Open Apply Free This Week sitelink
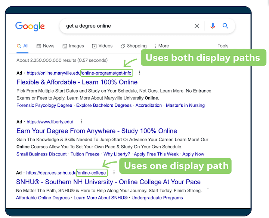Screen dimensions: 269x218 tap(156, 154)
